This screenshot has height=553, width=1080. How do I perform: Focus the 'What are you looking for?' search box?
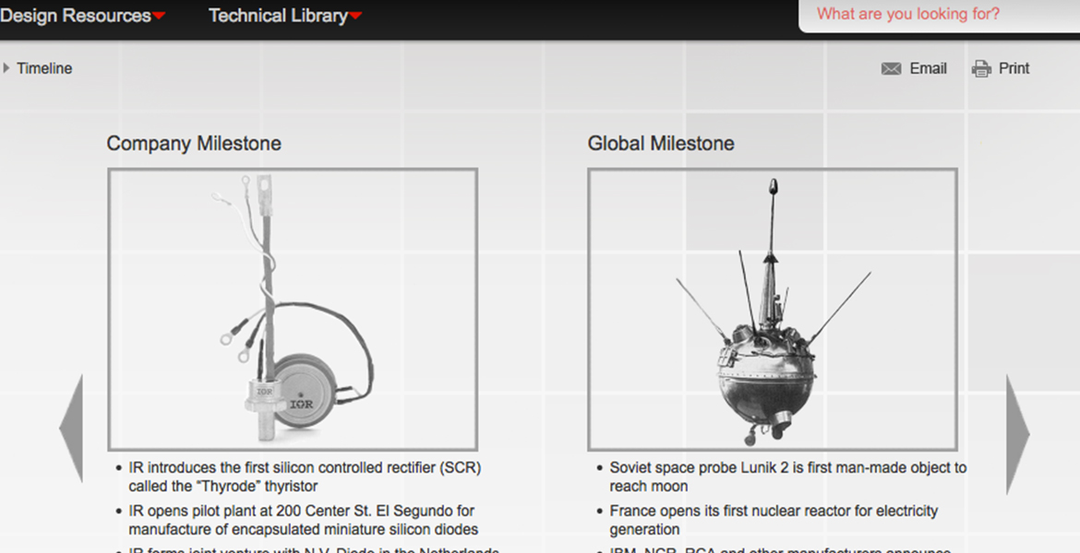click(932, 15)
